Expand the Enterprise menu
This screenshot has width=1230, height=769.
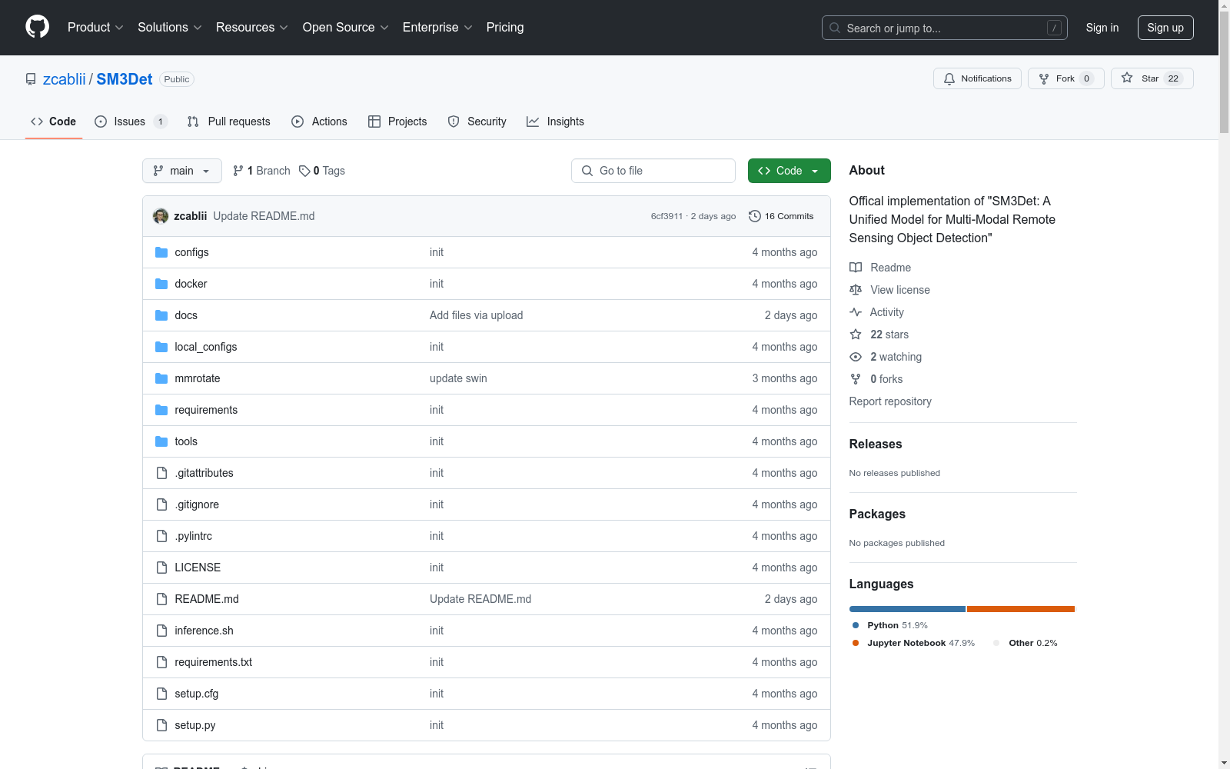(x=437, y=27)
